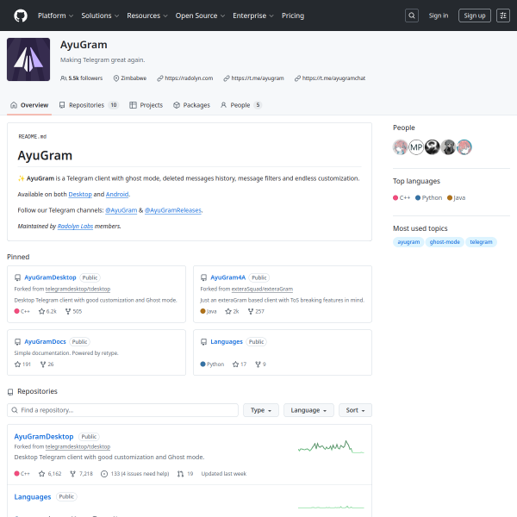Image resolution: width=517 pixels, height=517 pixels.
Task: Open telegramdesktop/tdesktop source in pinned card
Action: (78, 289)
